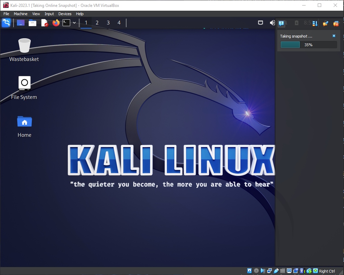The height and width of the screenshot is (275, 344).
Task: Open the Devices menu
Action: pos(65,14)
